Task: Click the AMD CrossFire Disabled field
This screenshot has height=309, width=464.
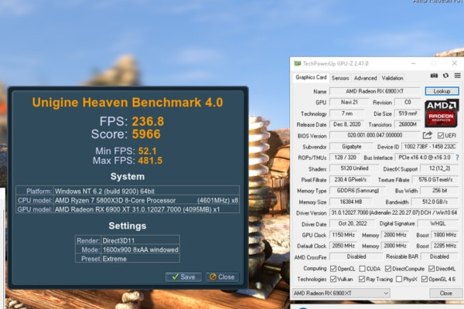Action: pyautogui.click(x=357, y=256)
